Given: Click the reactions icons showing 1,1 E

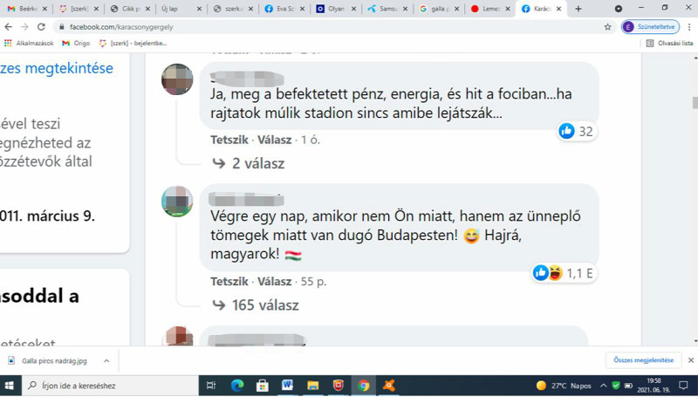Looking at the screenshot, I should point(548,273).
